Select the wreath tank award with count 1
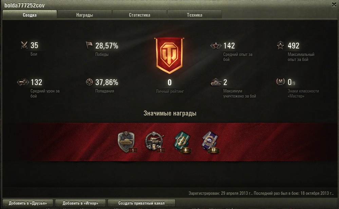The width and height of the screenshot is (339, 209). [x=154, y=142]
